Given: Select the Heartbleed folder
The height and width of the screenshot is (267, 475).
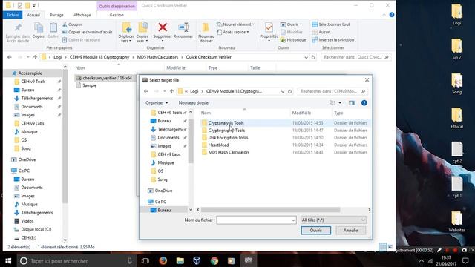Looking at the screenshot, I should tap(218, 145).
